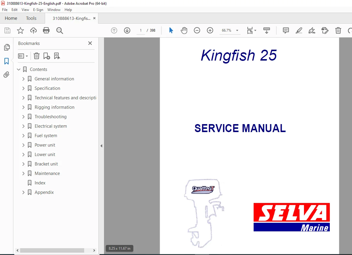Expand the Electrical system bookmark
This screenshot has width=352, height=255.
(x=23, y=126)
